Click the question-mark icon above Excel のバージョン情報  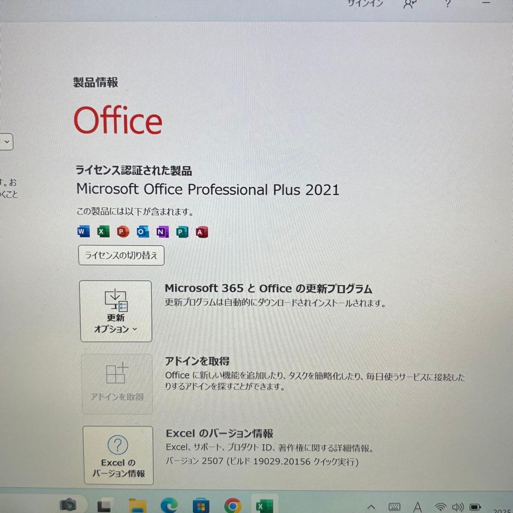click(118, 445)
